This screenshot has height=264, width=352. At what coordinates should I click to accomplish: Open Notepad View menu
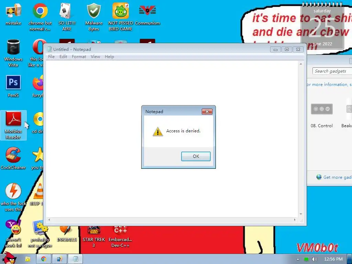(95, 57)
